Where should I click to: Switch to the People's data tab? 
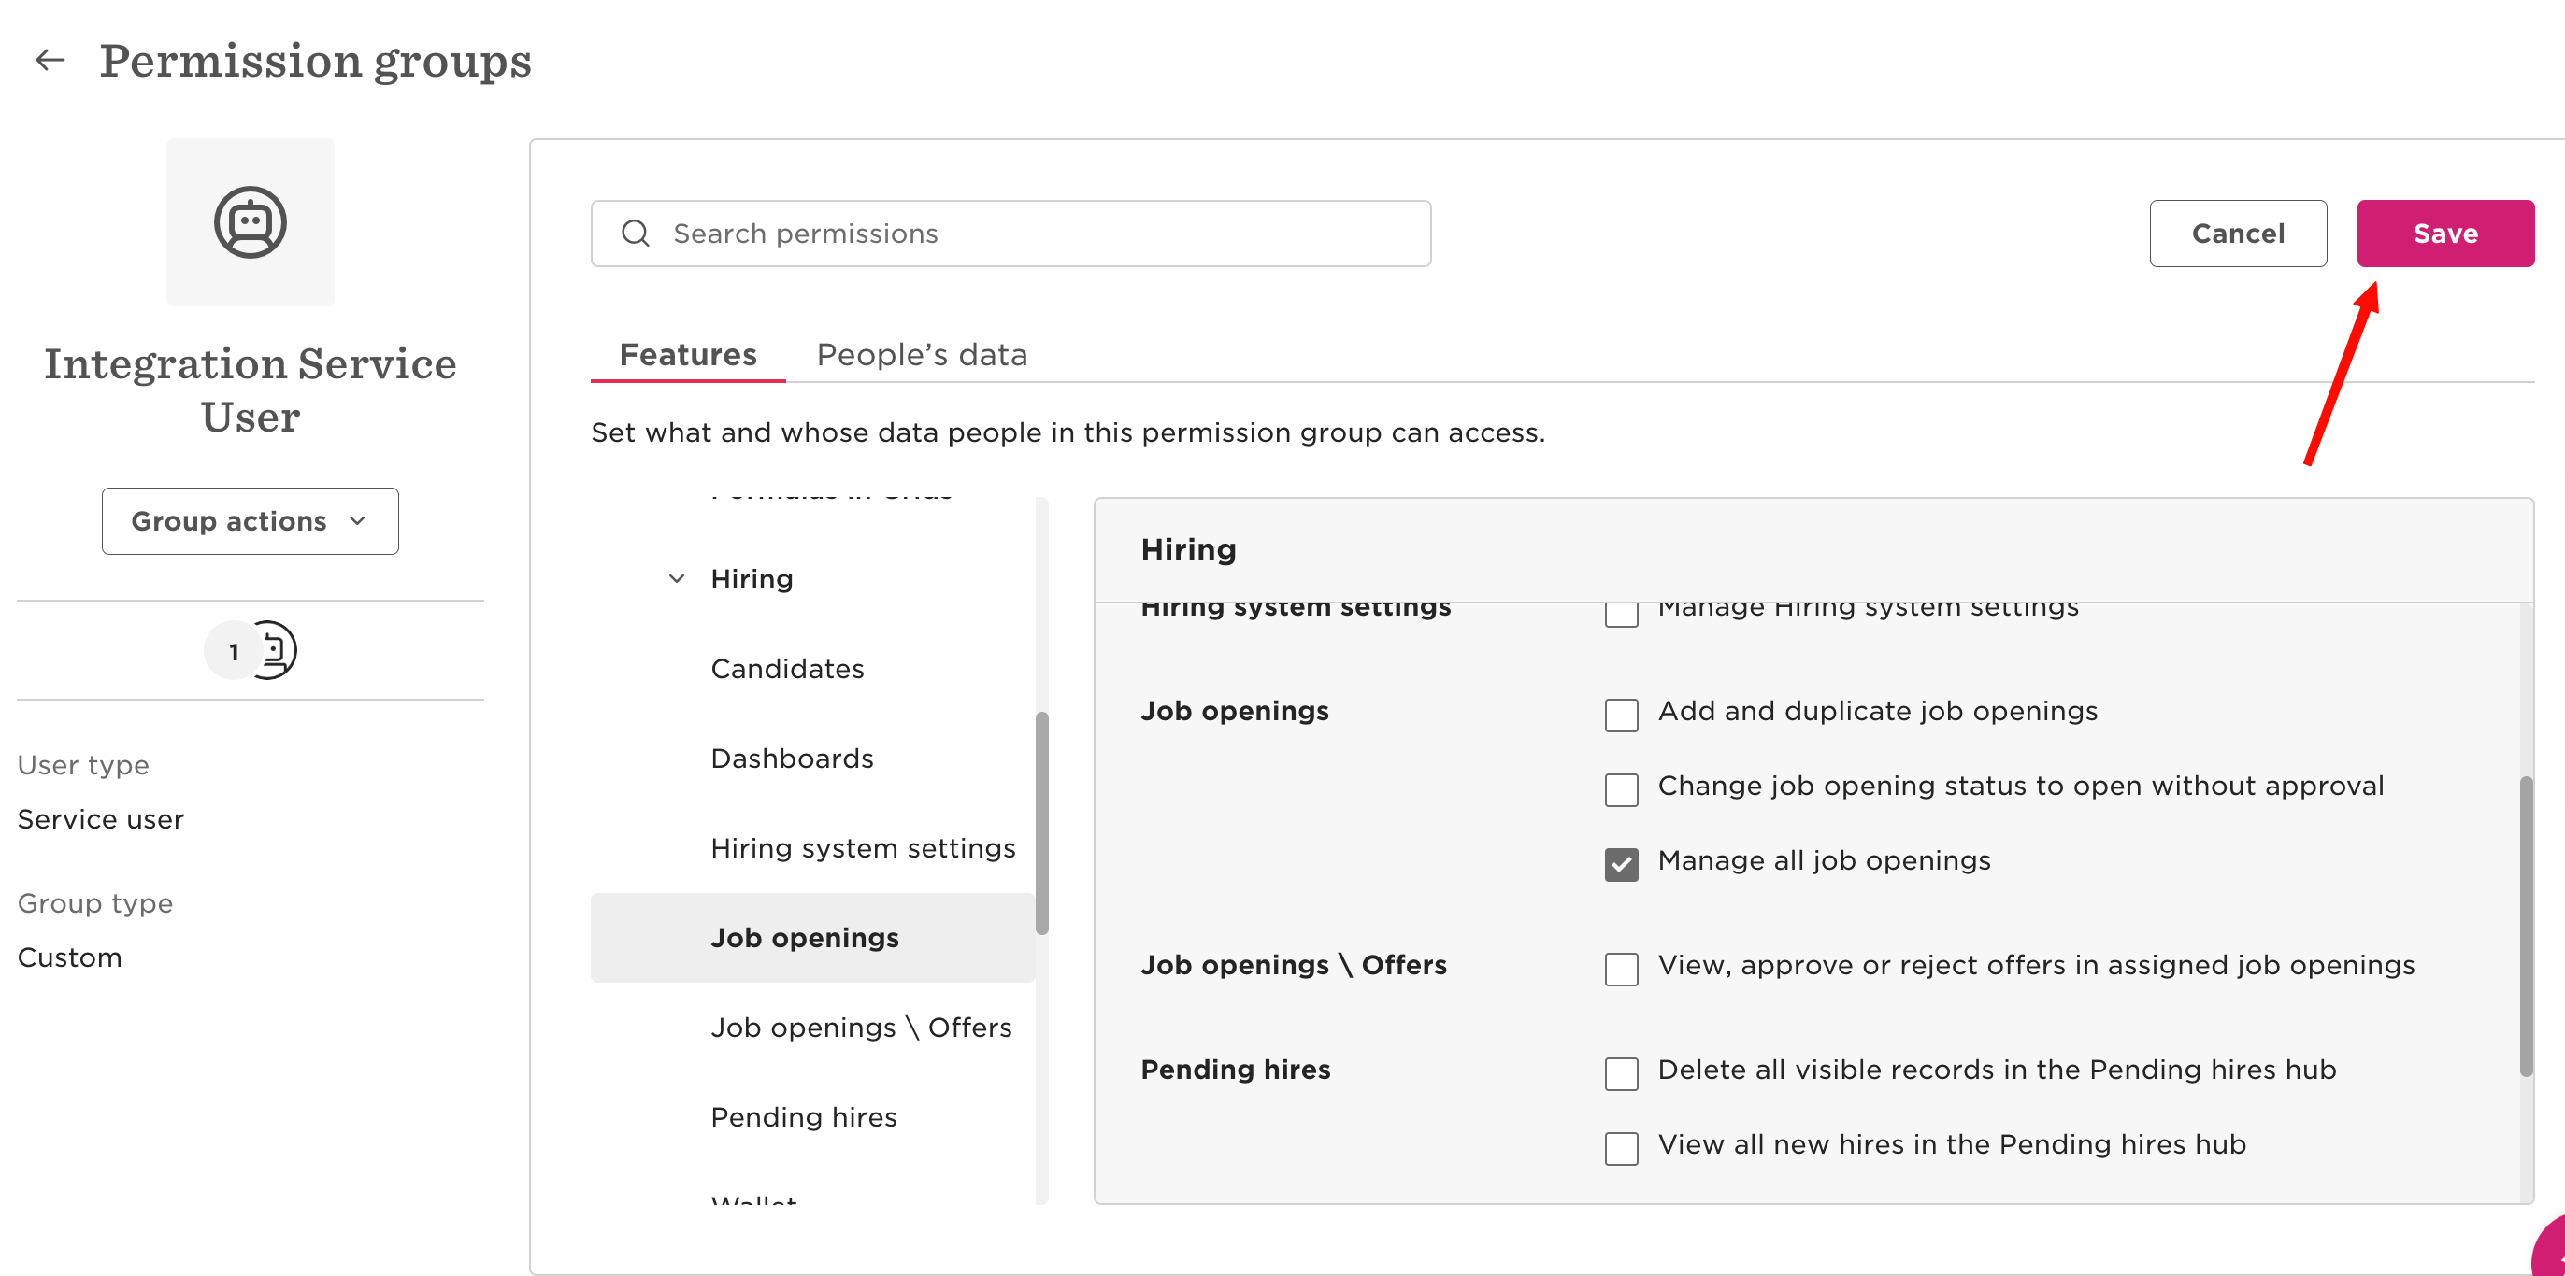tap(922, 354)
